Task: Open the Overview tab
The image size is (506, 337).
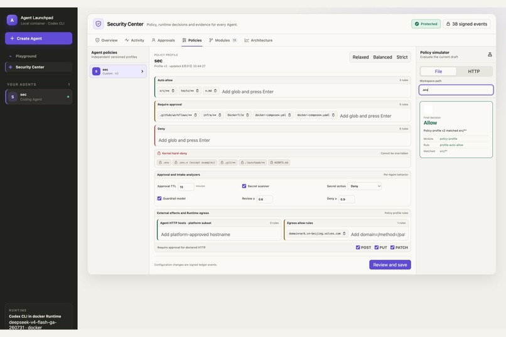Action: [x=107, y=40]
